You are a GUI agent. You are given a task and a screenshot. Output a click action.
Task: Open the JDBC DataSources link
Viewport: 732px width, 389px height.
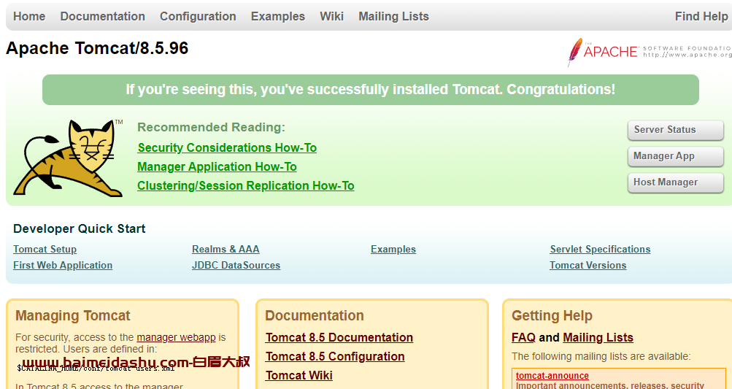point(236,265)
